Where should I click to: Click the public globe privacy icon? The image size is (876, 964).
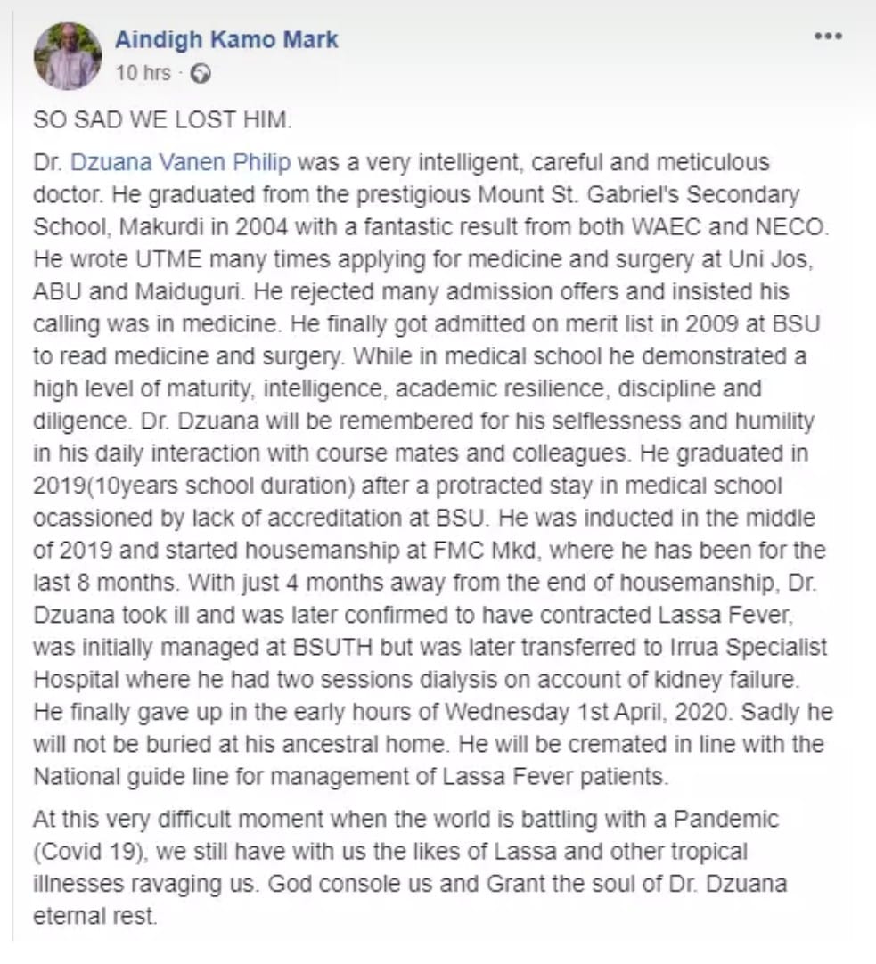[x=201, y=74]
